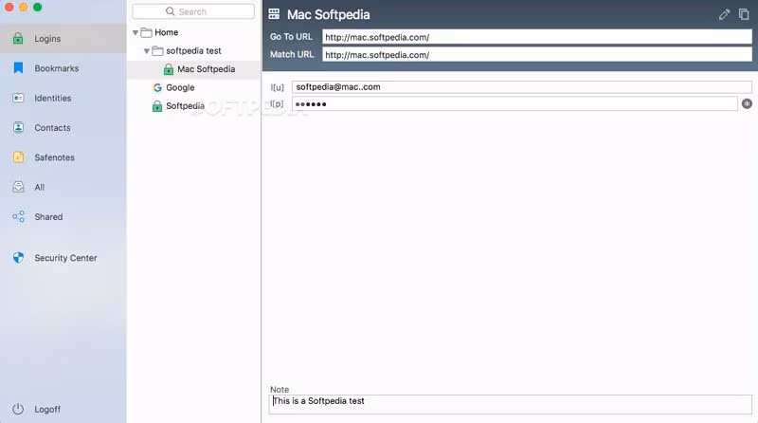
Task: Click the padlock icon of Softpedia login
Action: pos(157,106)
